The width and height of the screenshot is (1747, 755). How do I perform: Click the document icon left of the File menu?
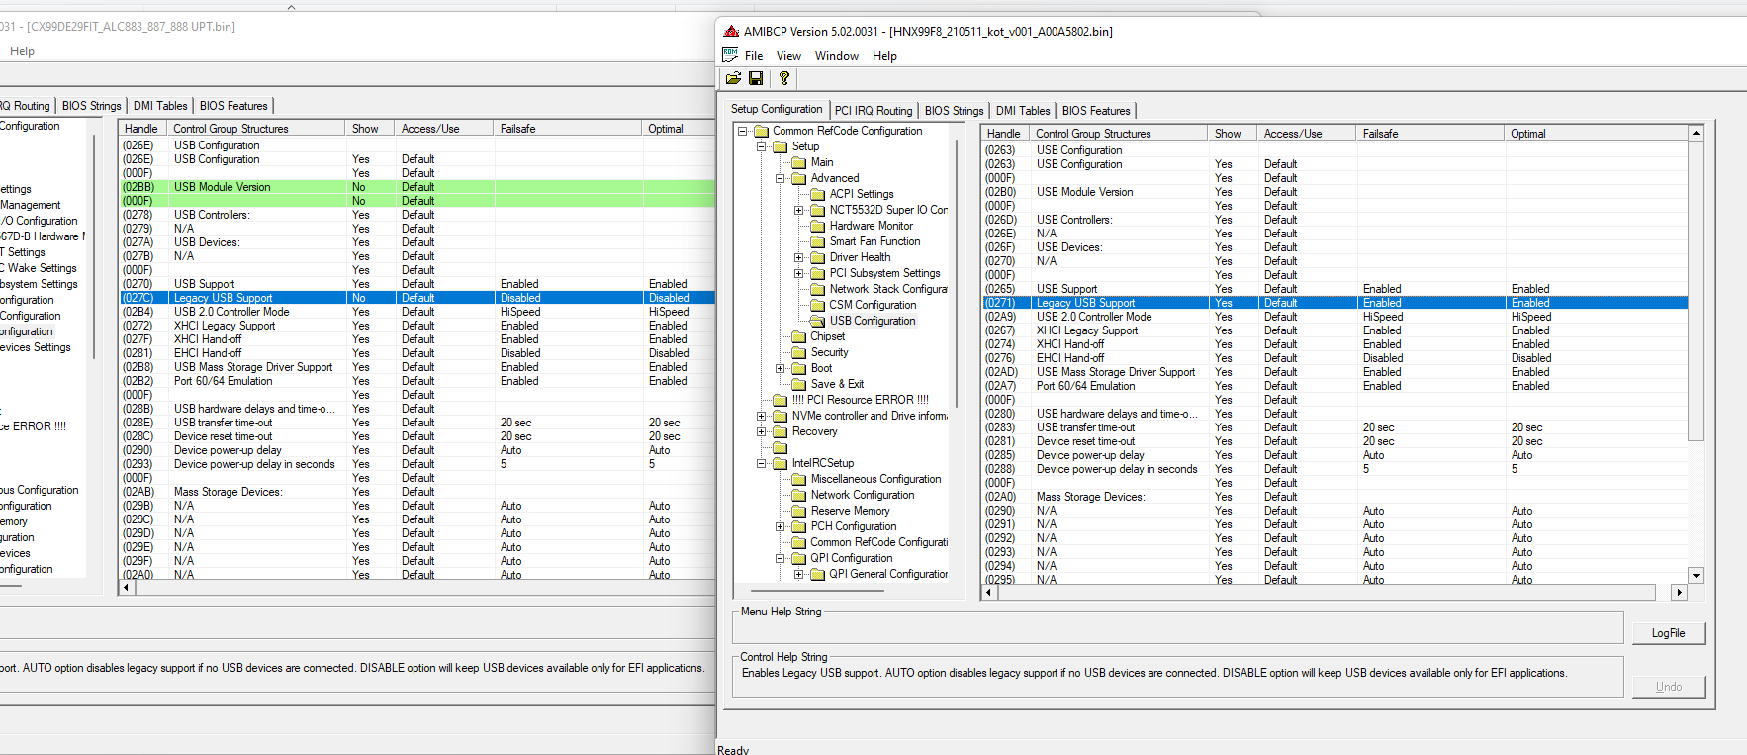tap(731, 55)
